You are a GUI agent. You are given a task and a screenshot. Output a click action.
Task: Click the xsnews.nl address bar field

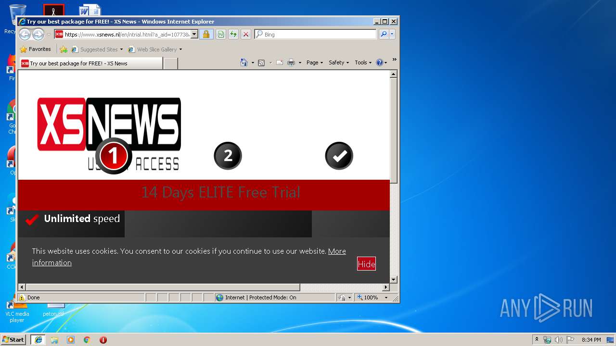pos(127,34)
